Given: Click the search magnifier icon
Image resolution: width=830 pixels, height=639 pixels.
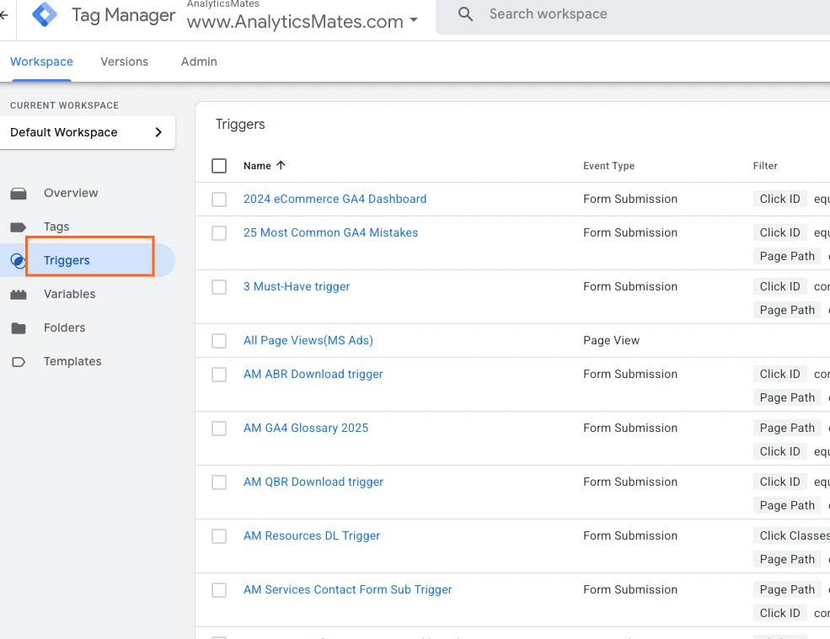Looking at the screenshot, I should tap(465, 14).
